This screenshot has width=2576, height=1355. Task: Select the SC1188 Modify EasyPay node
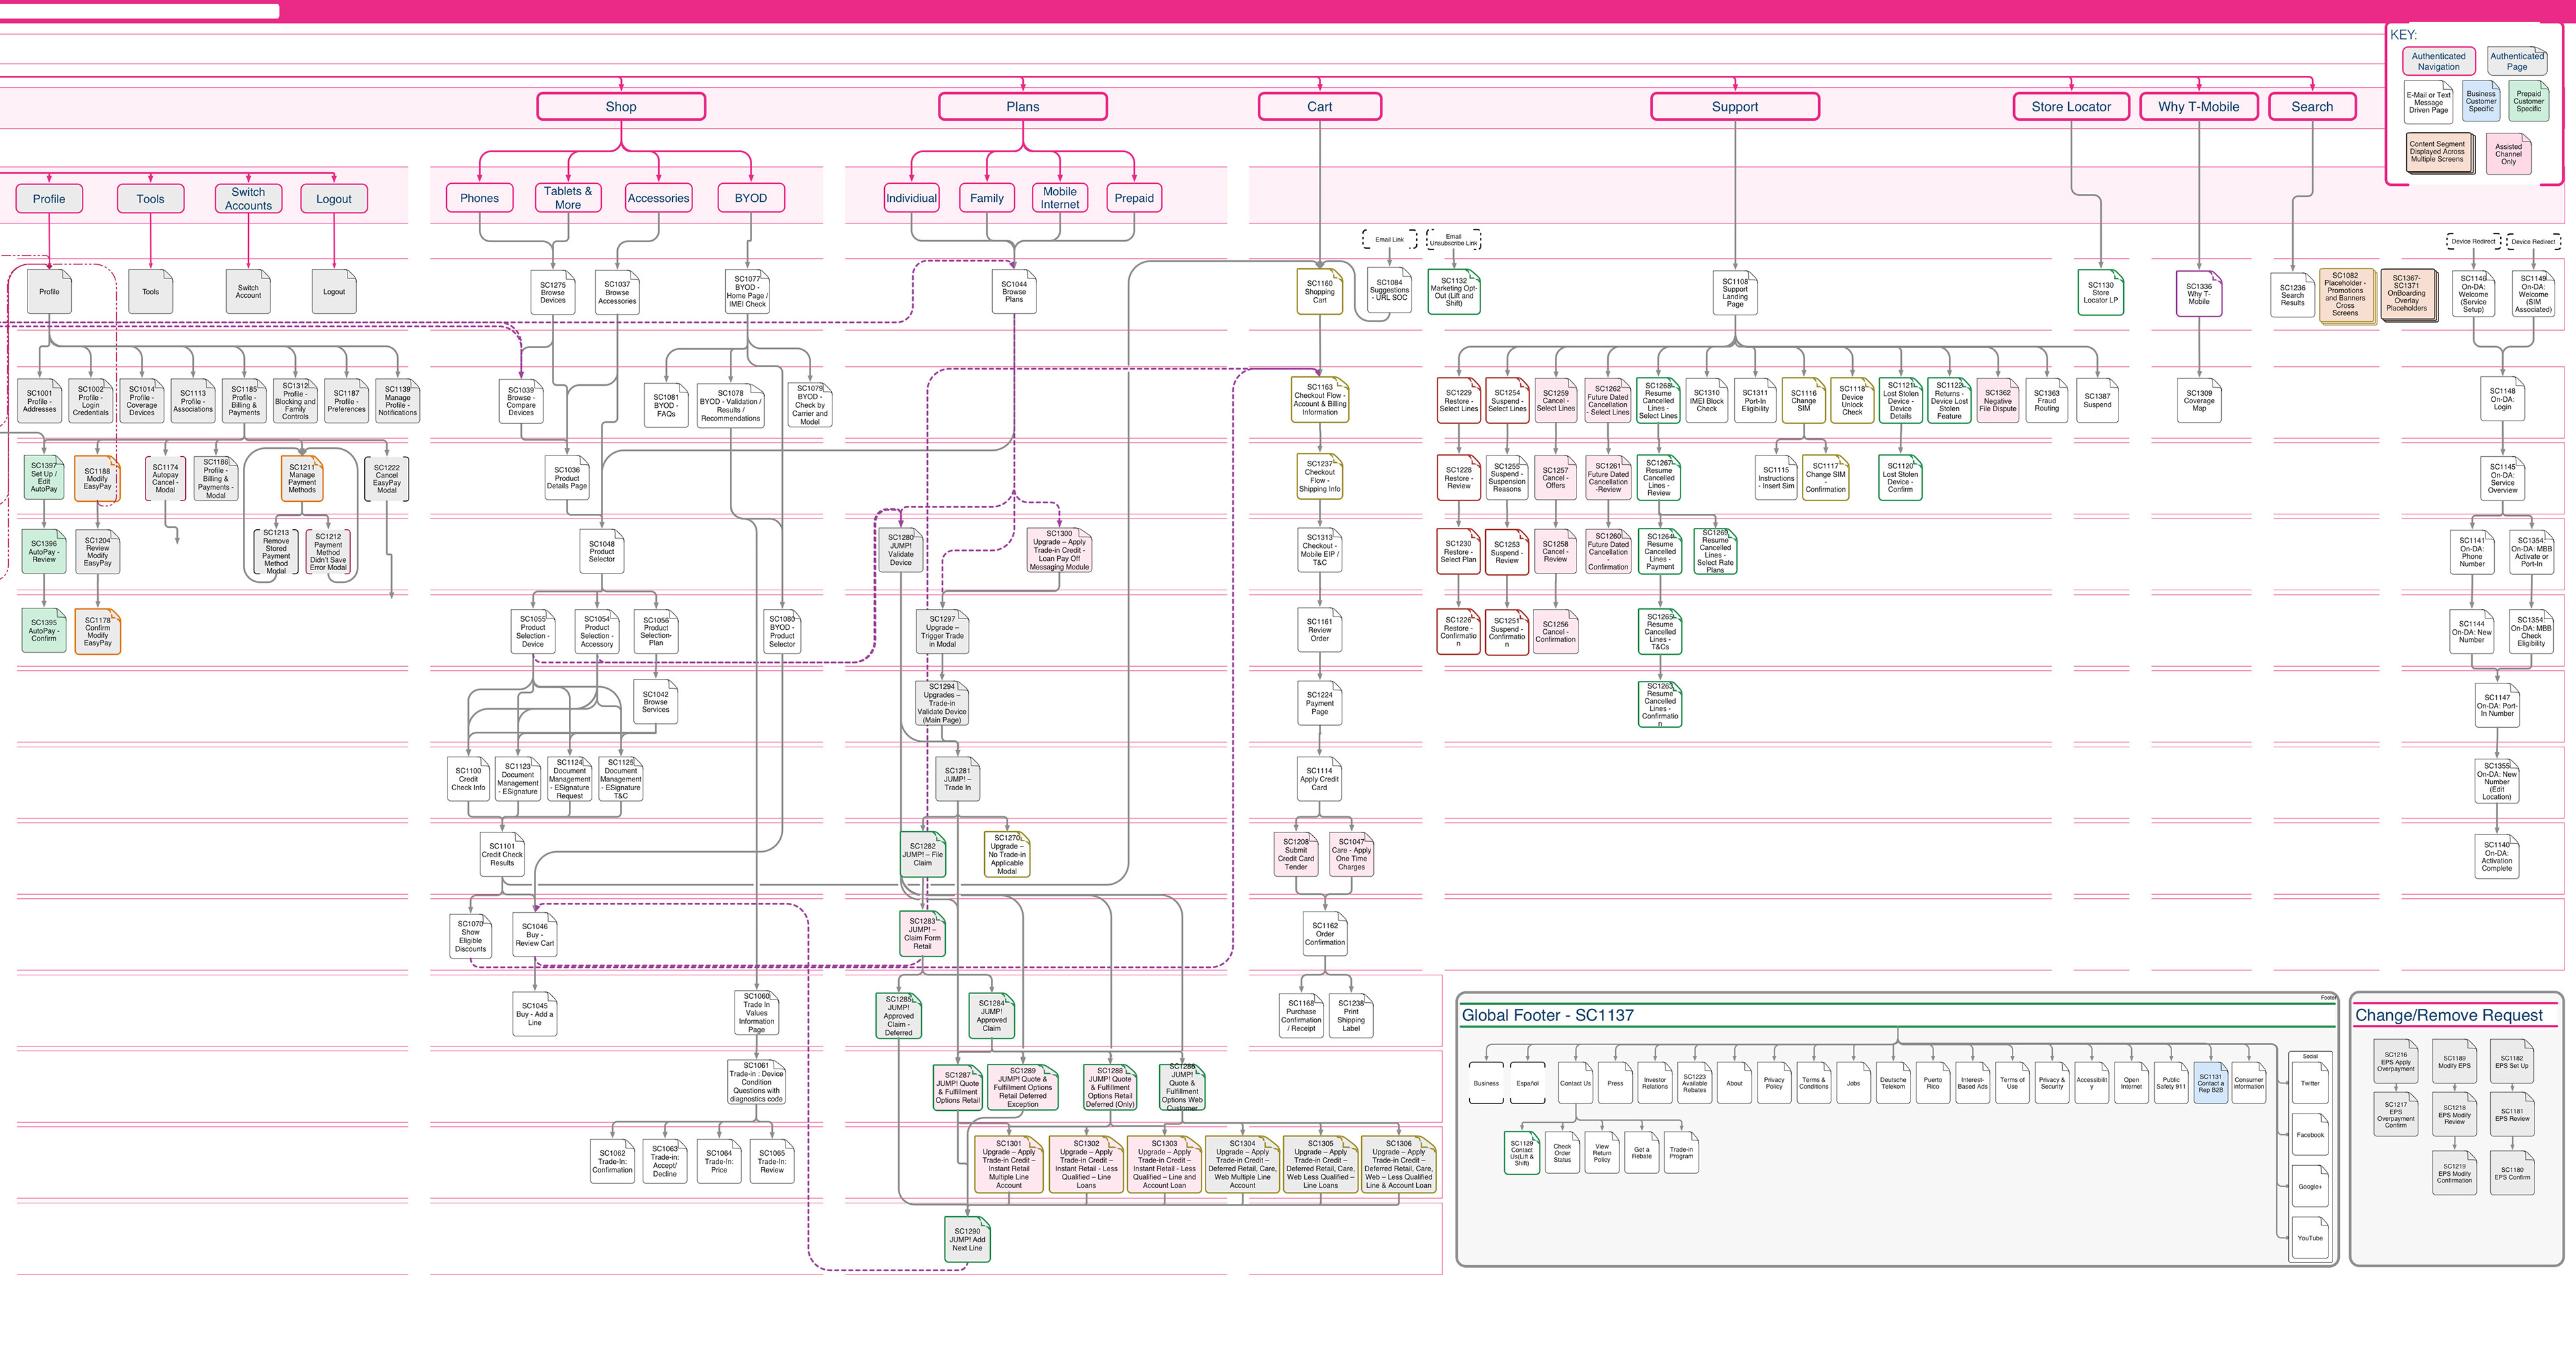click(97, 478)
